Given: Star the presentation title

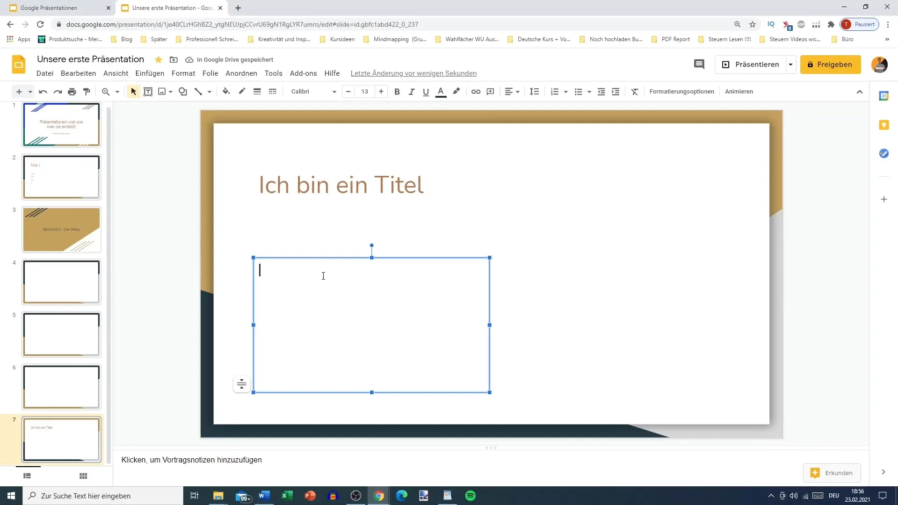Looking at the screenshot, I should click(x=159, y=59).
